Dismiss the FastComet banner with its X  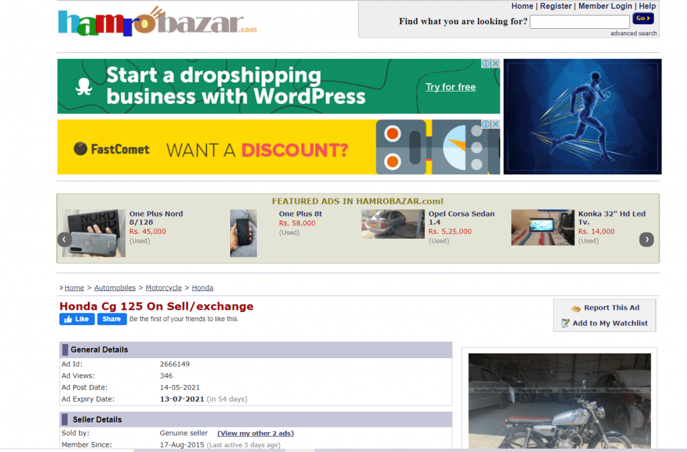(x=495, y=124)
